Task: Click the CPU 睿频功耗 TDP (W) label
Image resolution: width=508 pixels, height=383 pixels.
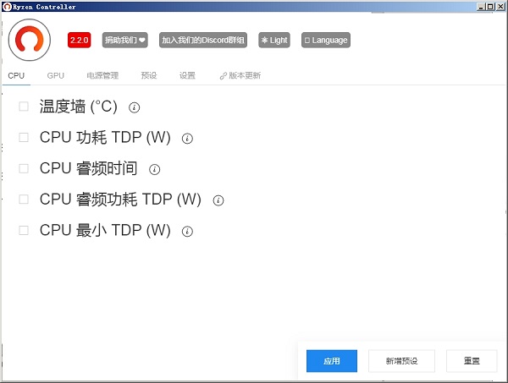Action: (120, 200)
